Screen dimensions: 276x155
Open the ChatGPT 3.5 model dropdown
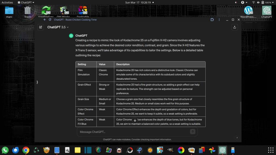[58, 27]
